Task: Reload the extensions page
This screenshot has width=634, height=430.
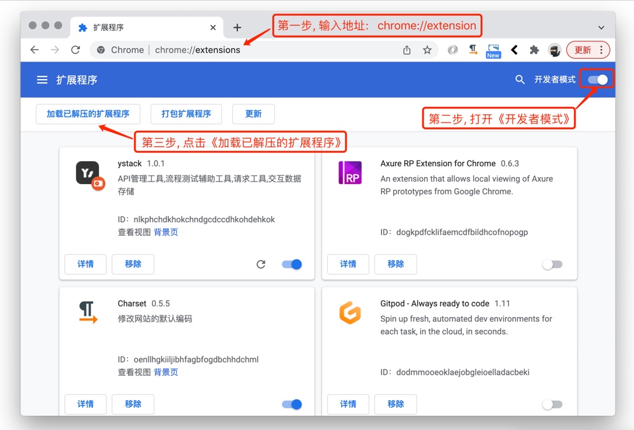Action: [x=76, y=50]
